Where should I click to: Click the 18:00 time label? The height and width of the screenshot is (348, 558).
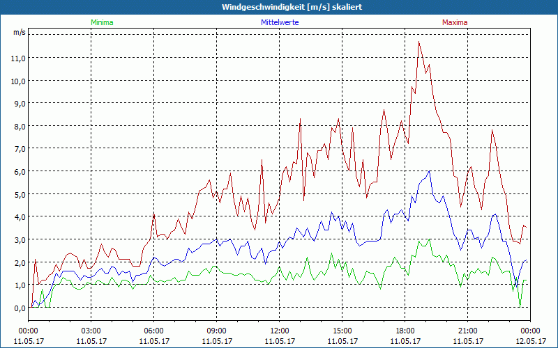click(405, 331)
